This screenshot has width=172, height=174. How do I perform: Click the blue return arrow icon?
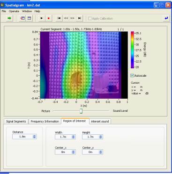click(x=166, y=18)
